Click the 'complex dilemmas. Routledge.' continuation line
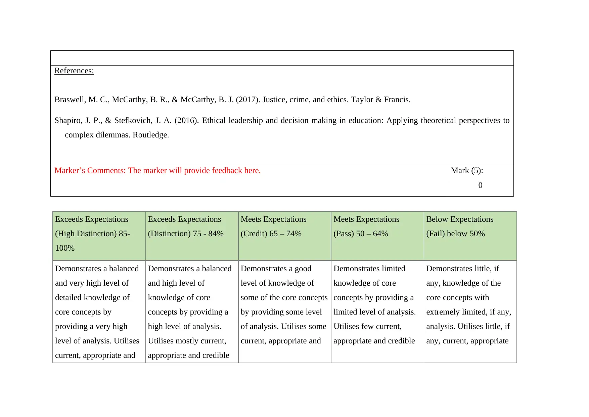Viewport: 589px width, 417px height. [117, 135]
